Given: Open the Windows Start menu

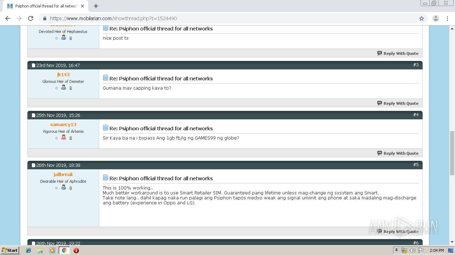Looking at the screenshot, I should (x=10, y=250).
